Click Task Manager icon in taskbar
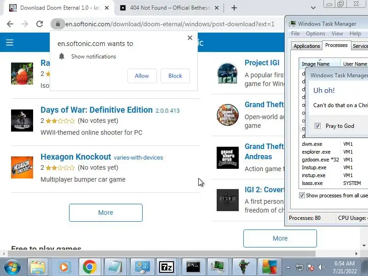The height and width of the screenshot is (276, 368). click(x=218, y=267)
